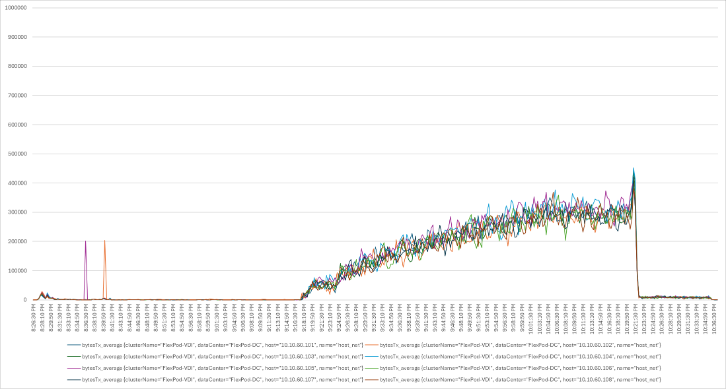
Task: Click the 8:26:30 PM x-axis label
Action: pyautogui.click(x=34, y=317)
